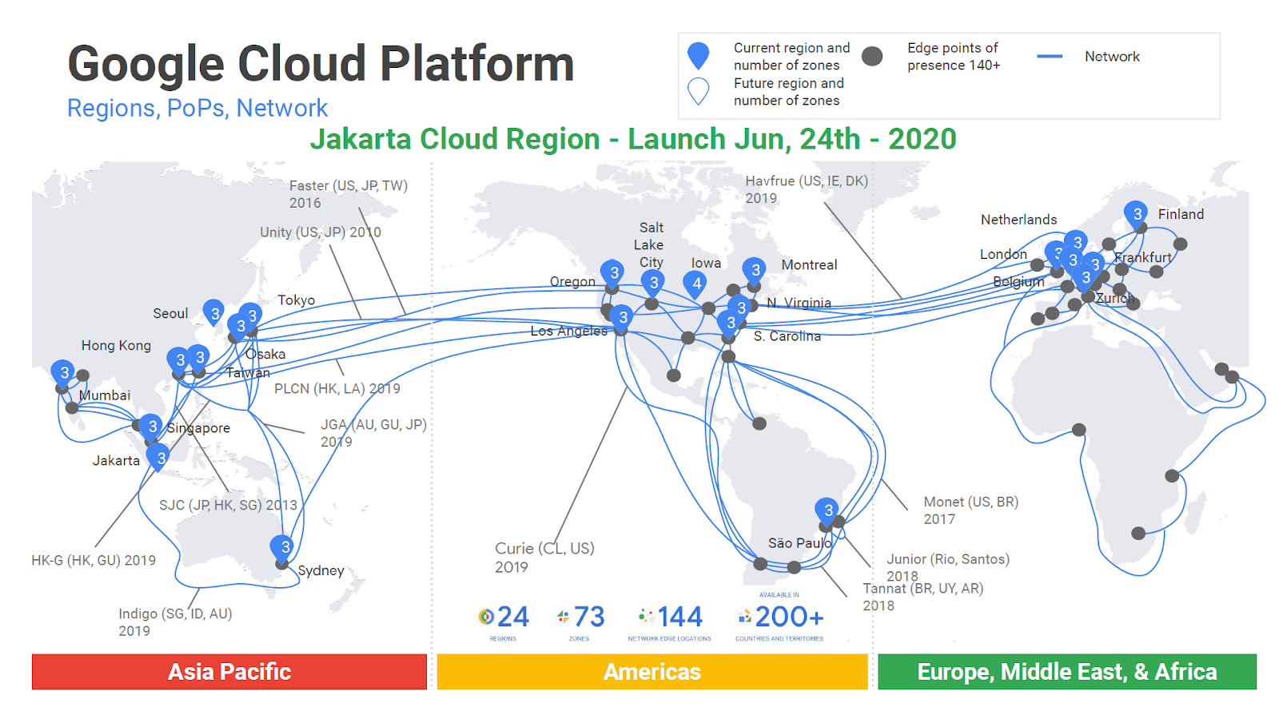Select the Jakarta region pin

[x=158, y=459]
